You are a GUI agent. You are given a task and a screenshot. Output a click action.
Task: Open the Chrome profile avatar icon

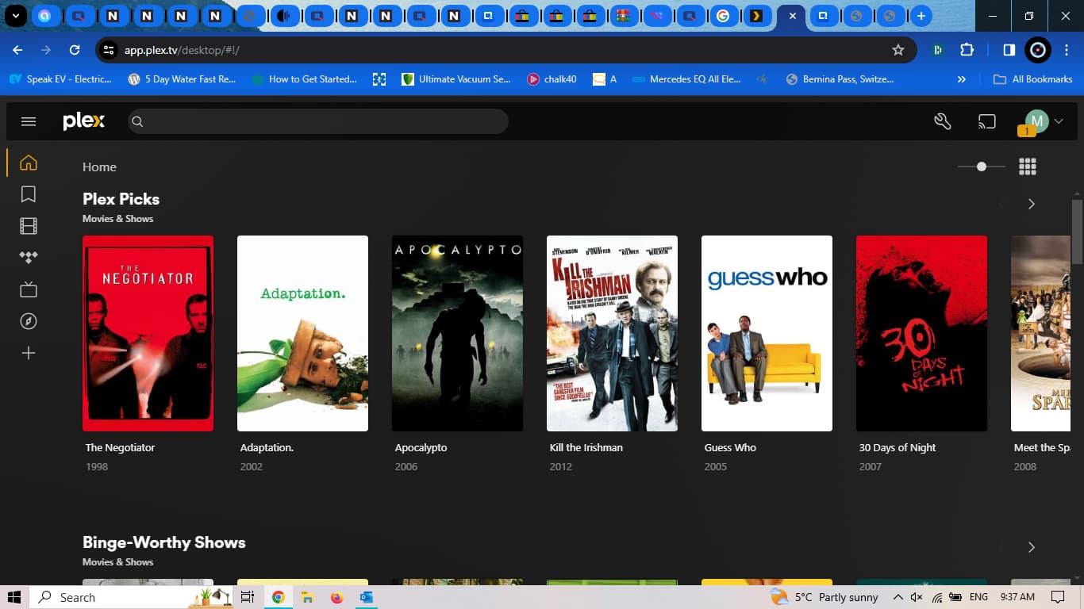(1037, 50)
